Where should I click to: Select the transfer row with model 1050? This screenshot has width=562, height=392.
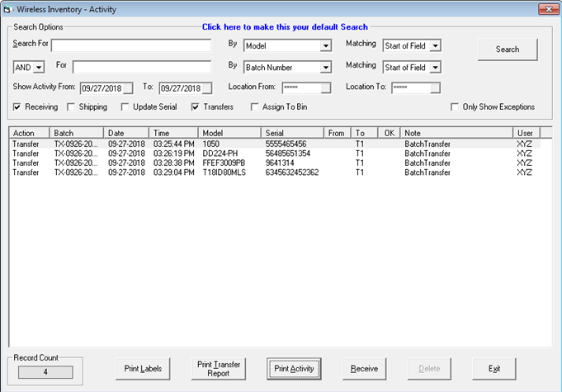(275, 144)
